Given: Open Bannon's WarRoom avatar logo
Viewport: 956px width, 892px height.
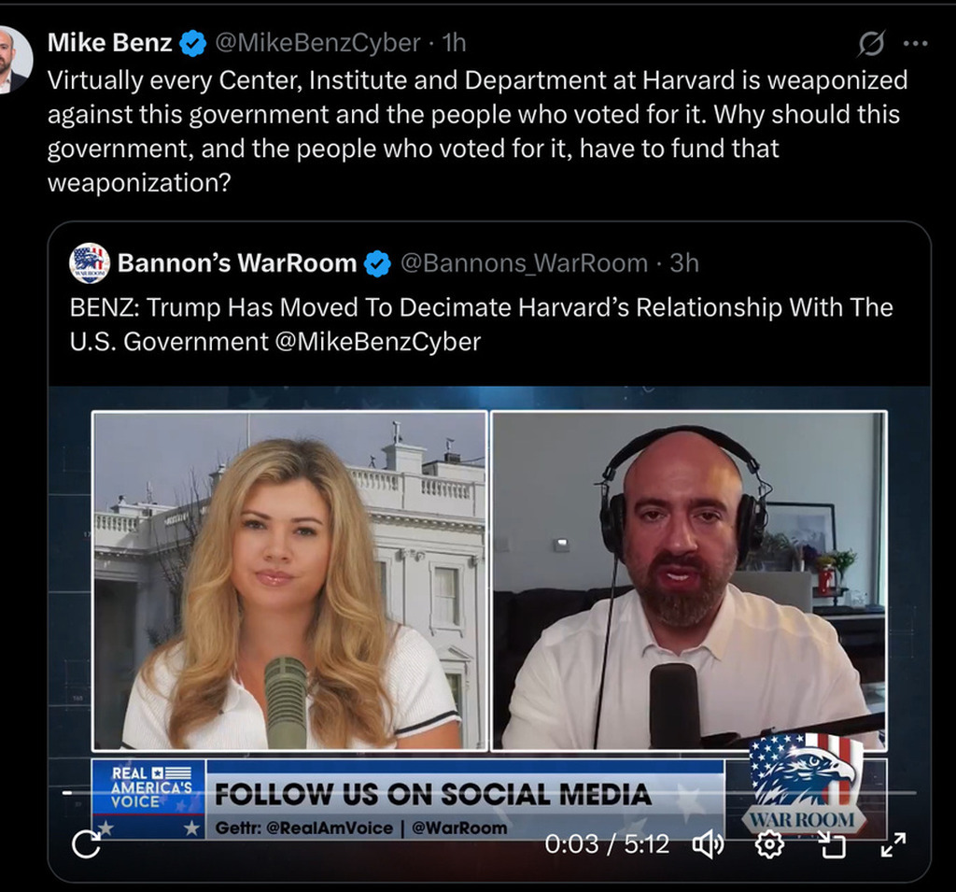Looking at the screenshot, I should pyautogui.click(x=90, y=263).
